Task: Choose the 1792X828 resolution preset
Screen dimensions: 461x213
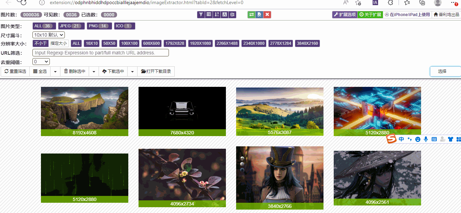Action: [x=175, y=43]
